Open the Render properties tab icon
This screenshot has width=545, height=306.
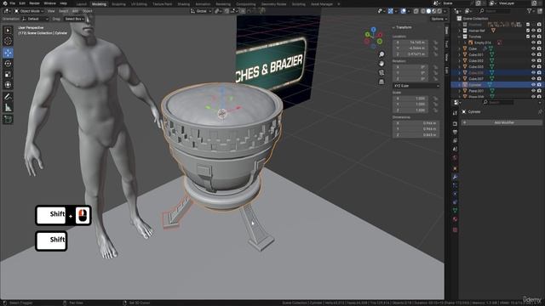pyautogui.click(x=455, y=123)
